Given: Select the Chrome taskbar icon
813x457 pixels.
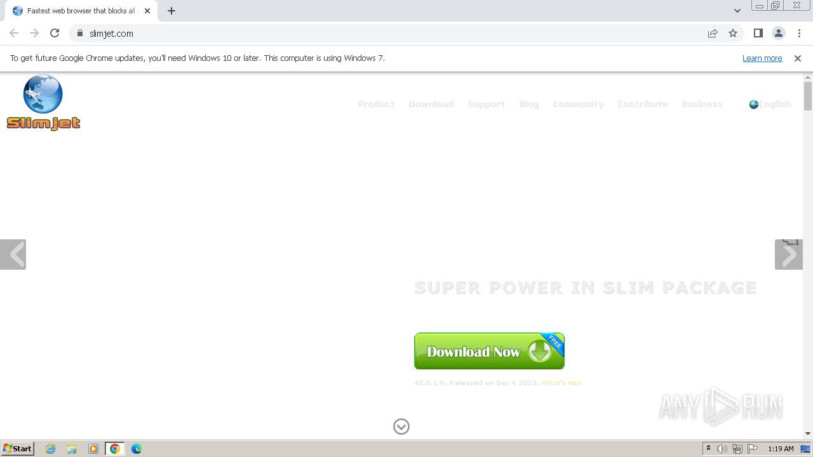Looking at the screenshot, I should pyautogui.click(x=115, y=449).
